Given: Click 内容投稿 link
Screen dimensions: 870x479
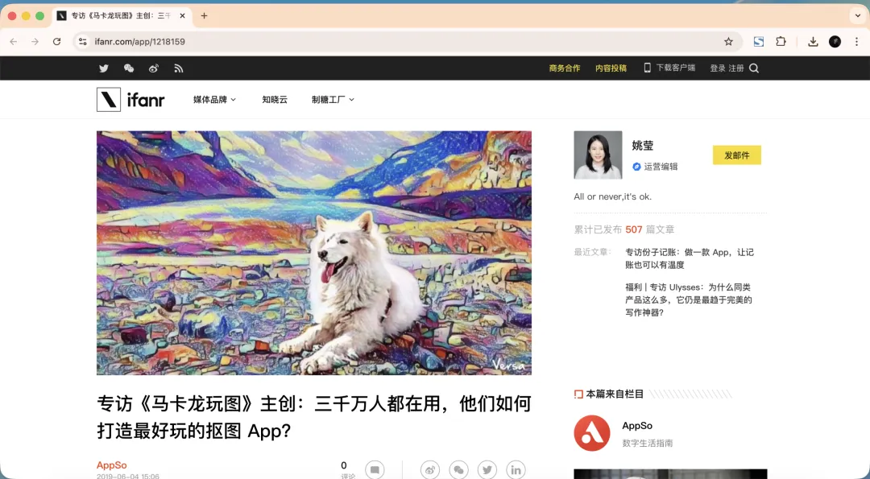Looking at the screenshot, I should pyautogui.click(x=611, y=68).
